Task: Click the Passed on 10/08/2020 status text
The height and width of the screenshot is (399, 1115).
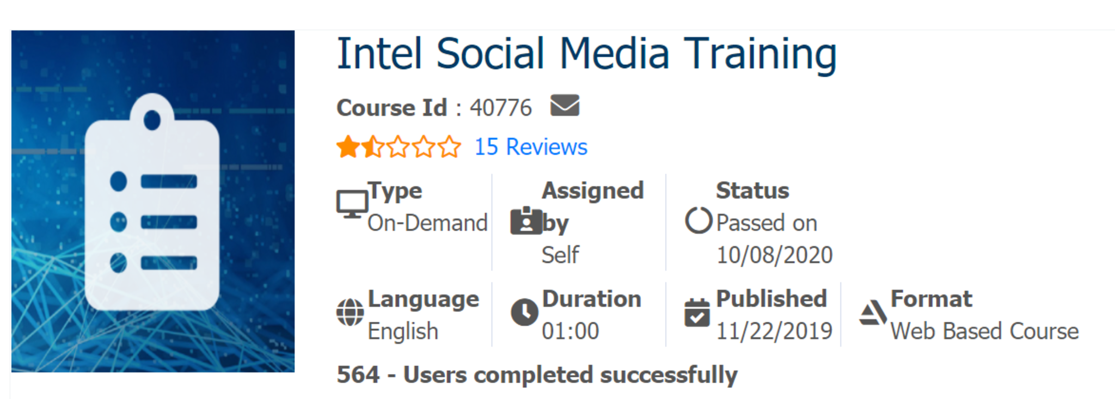Action: (x=773, y=239)
